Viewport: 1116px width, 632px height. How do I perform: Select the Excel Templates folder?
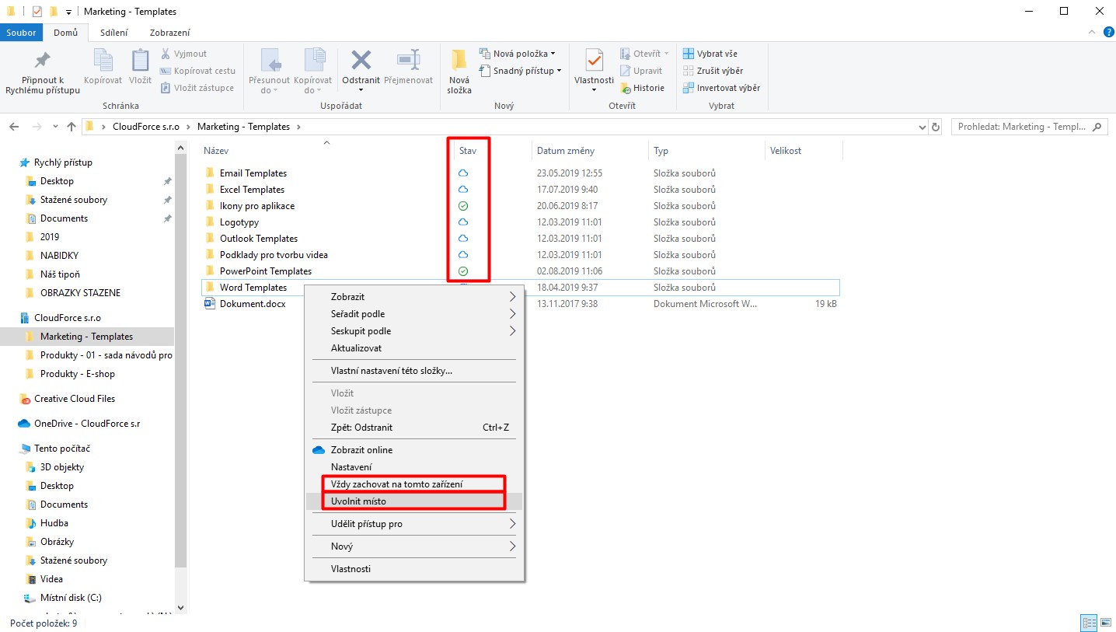pyautogui.click(x=252, y=190)
